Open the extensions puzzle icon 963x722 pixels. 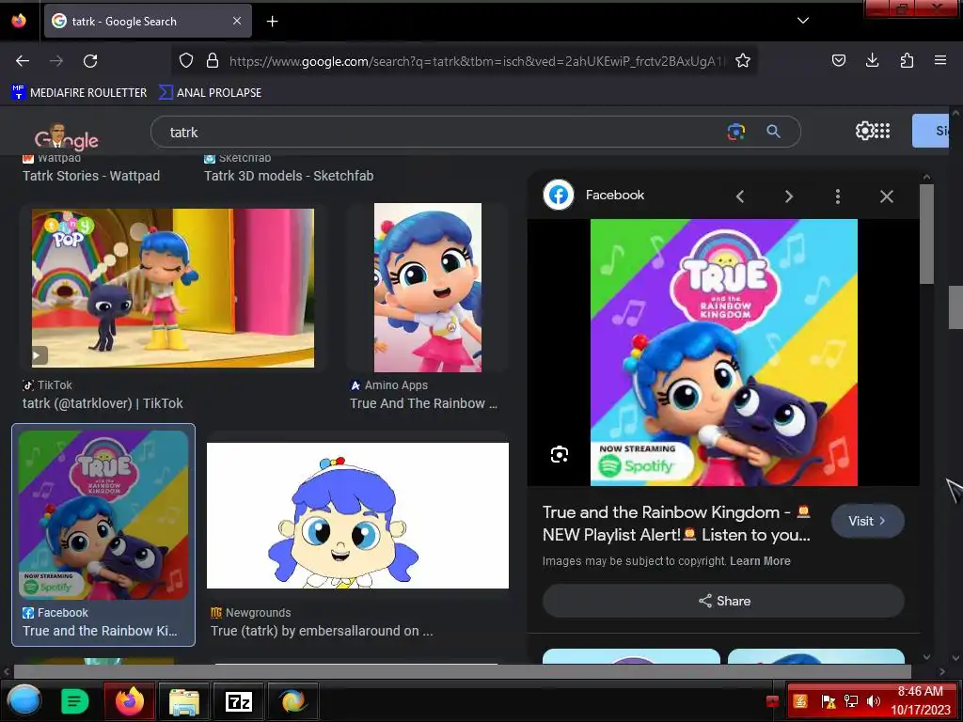(x=907, y=60)
